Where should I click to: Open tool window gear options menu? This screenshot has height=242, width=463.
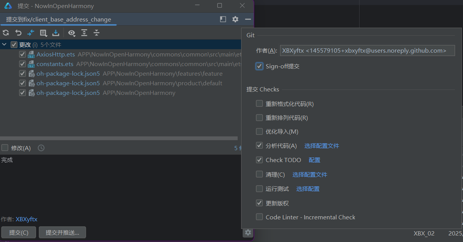235,19
